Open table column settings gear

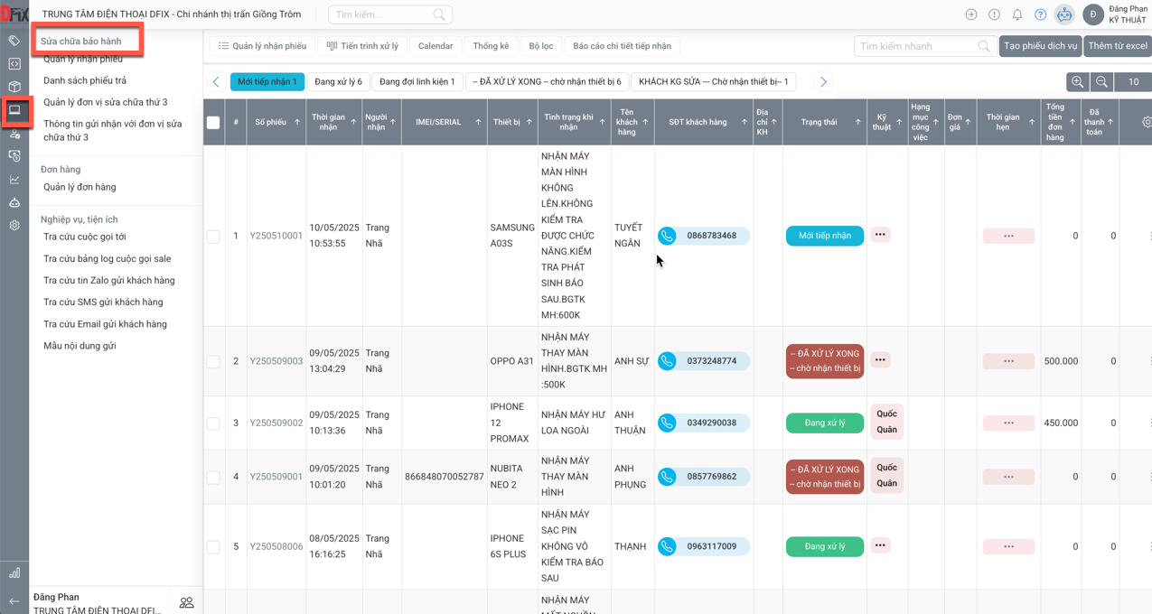pos(1147,122)
